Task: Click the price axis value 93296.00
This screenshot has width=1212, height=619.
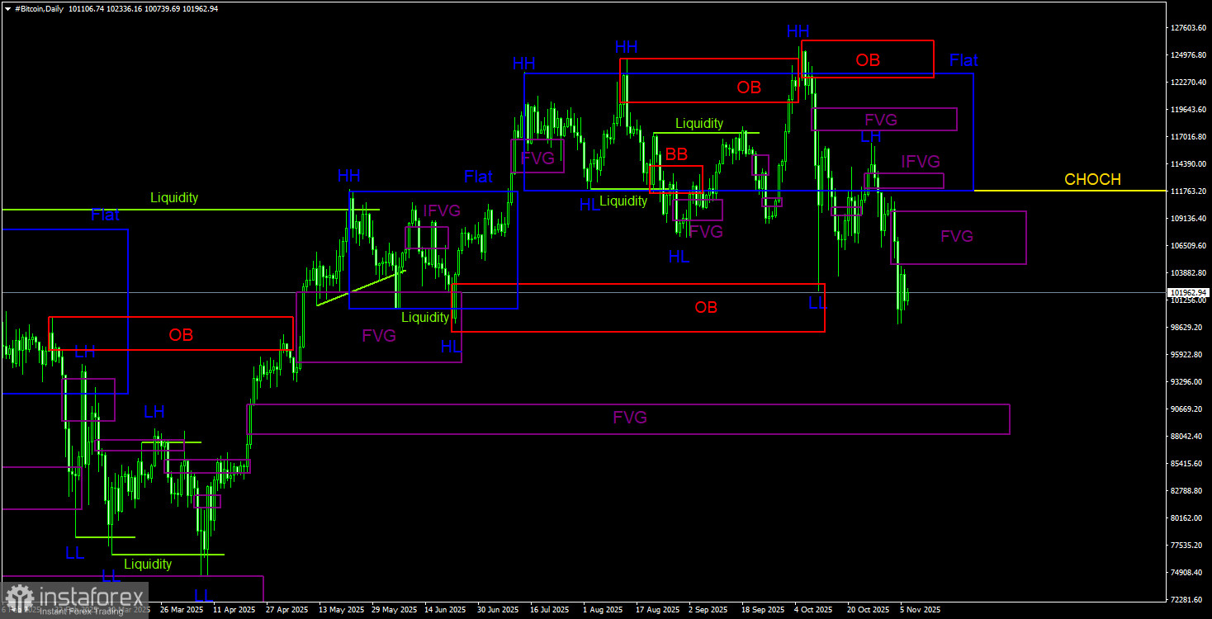Action: pos(1187,382)
